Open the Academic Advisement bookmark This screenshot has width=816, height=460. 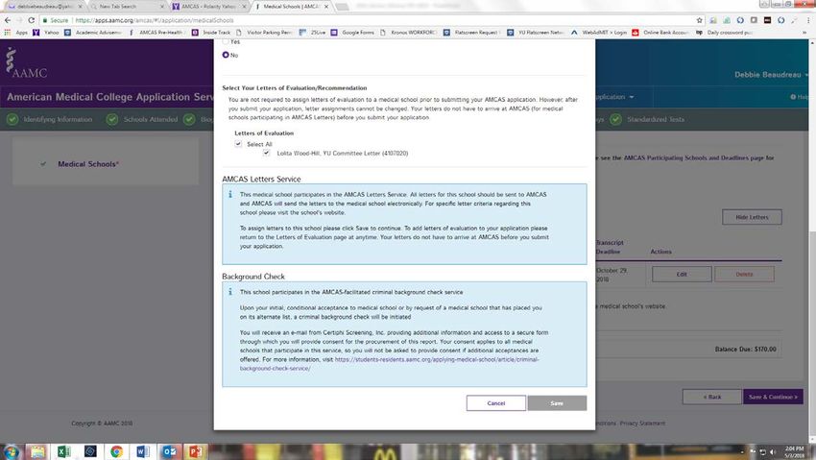click(x=92, y=33)
